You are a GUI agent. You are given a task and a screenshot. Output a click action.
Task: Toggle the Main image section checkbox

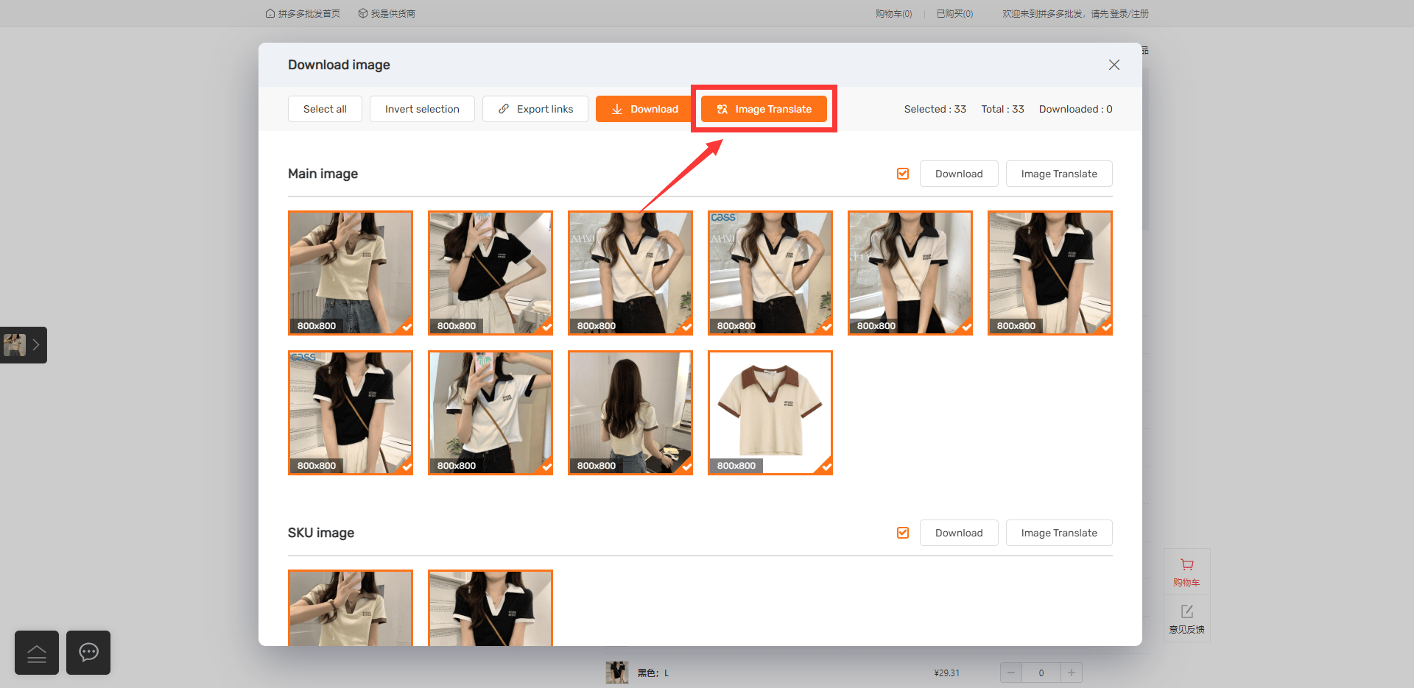[903, 174]
